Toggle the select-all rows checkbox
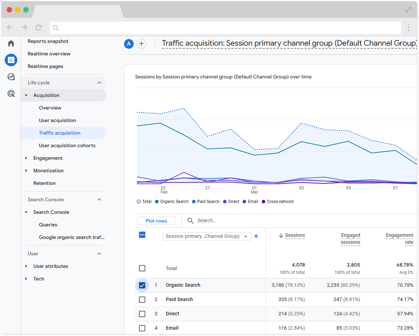This screenshot has width=419, height=336. coord(142,235)
